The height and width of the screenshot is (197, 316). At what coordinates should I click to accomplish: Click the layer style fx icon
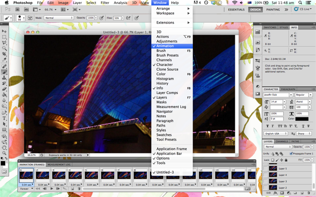(x=276, y=193)
